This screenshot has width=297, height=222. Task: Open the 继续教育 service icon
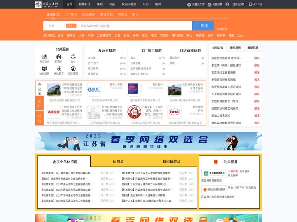click(x=59, y=69)
